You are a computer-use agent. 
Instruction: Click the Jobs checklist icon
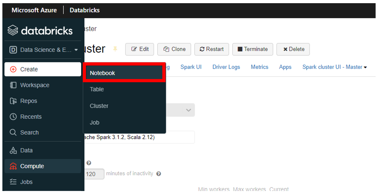click(13, 182)
